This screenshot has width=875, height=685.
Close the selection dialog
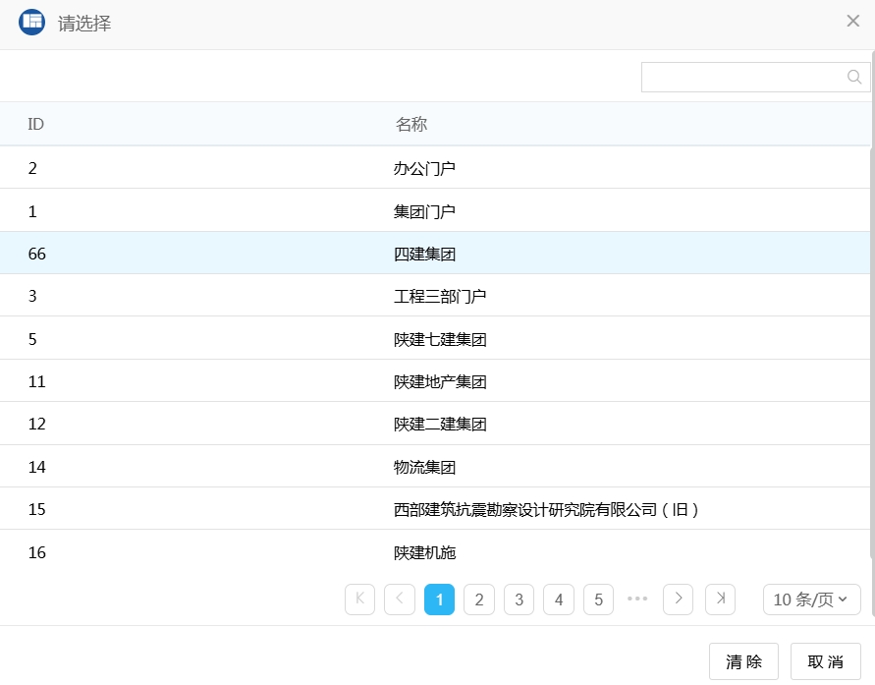[x=852, y=22]
